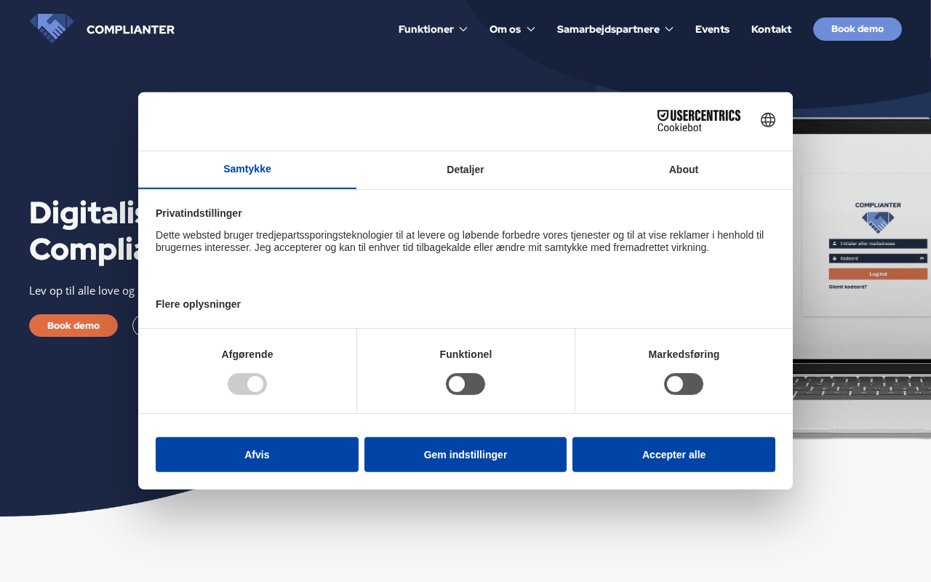Switch to the Detaljer tab

pos(465,170)
